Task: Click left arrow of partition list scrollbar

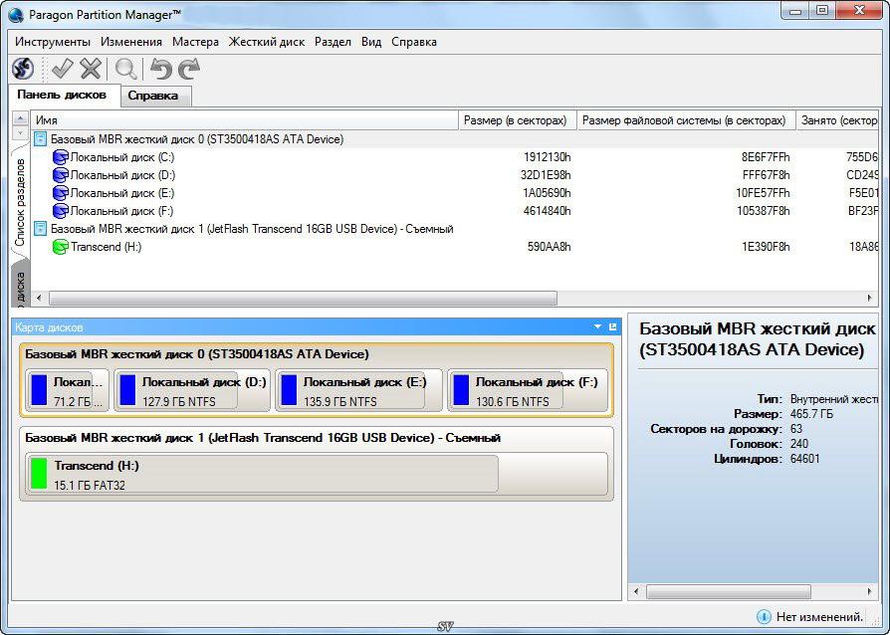Action: [x=39, y=298]
